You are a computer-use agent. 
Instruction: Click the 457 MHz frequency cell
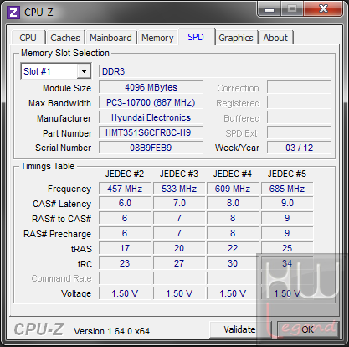point(125,189)
